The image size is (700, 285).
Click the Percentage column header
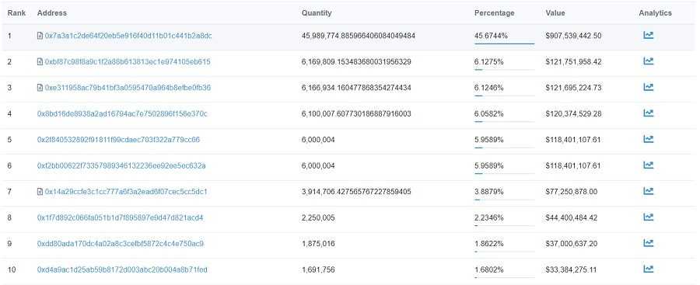(x=494, y=13)
